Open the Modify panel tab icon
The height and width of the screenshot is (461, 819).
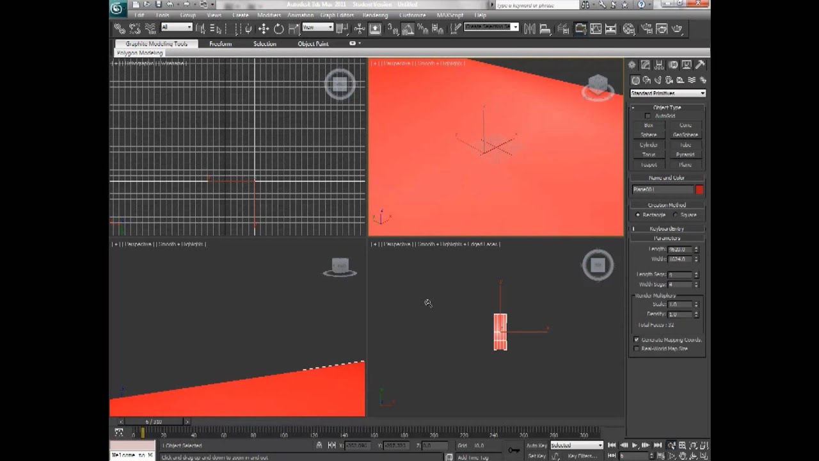click(x=646, y=65)
